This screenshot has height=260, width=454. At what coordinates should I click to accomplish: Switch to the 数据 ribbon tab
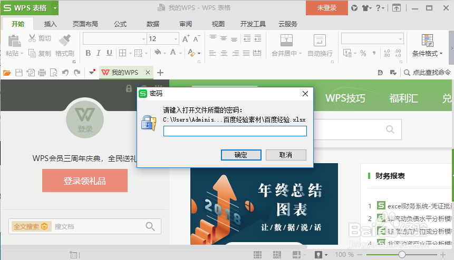pos(153,24)
